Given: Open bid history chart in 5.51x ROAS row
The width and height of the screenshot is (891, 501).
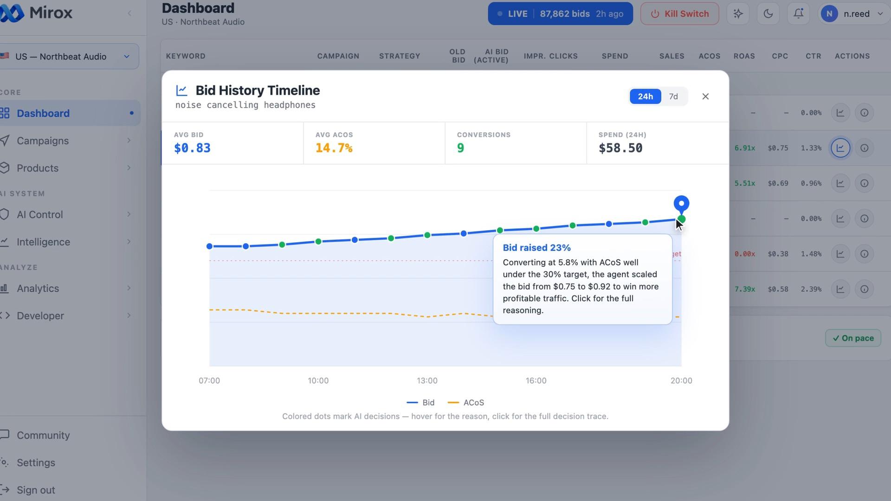Looking at the screenshot, I should click(840, 183).
